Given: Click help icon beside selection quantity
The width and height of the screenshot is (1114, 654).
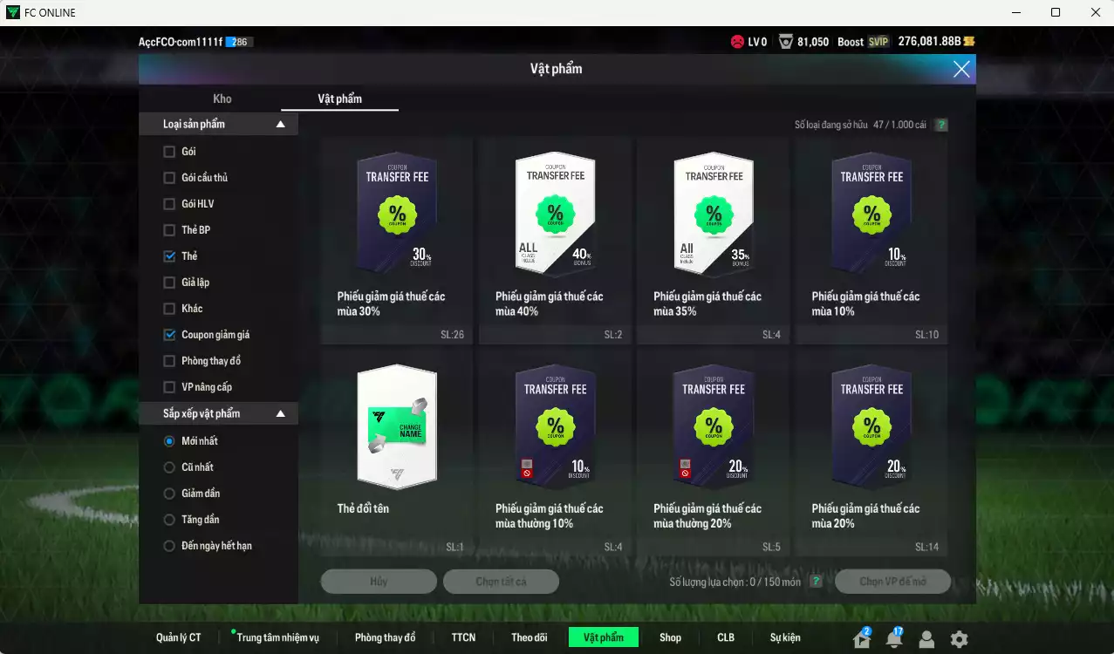Looking at the screenshot, I should (x=816, y=582).
